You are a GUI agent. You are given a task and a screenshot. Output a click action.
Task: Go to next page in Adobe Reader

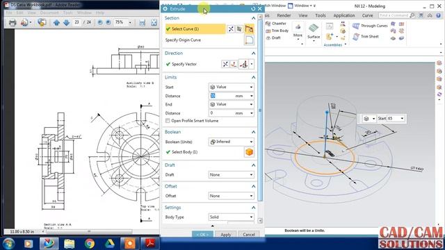pyautogui.click(x=67, y=23)
